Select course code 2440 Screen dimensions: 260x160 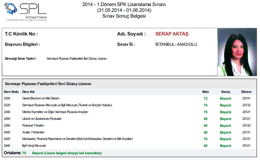click(7, 146)
